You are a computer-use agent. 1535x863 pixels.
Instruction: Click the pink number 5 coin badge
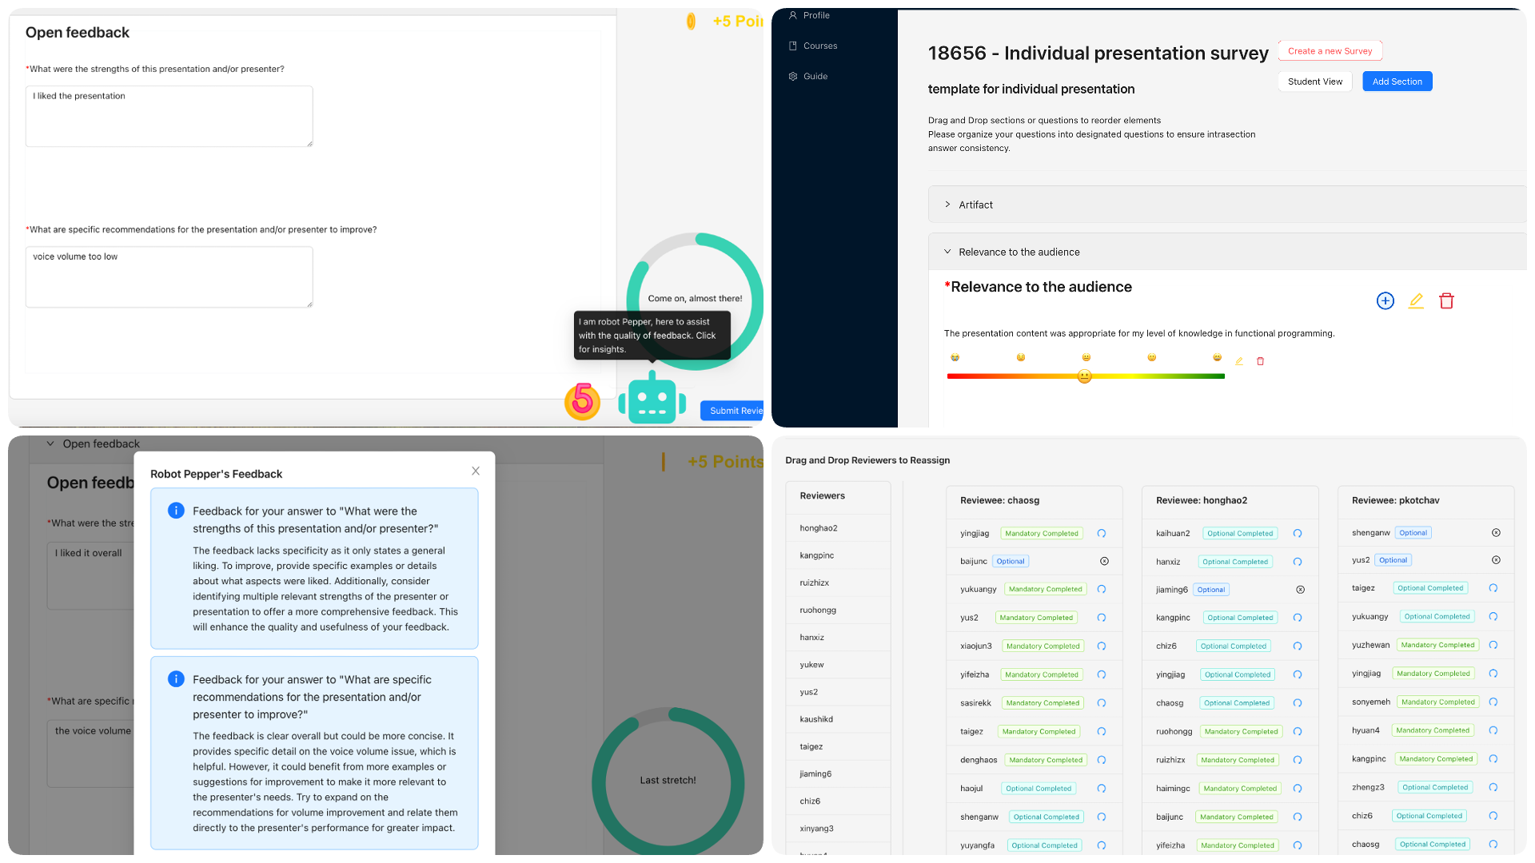tap(582, 400)
